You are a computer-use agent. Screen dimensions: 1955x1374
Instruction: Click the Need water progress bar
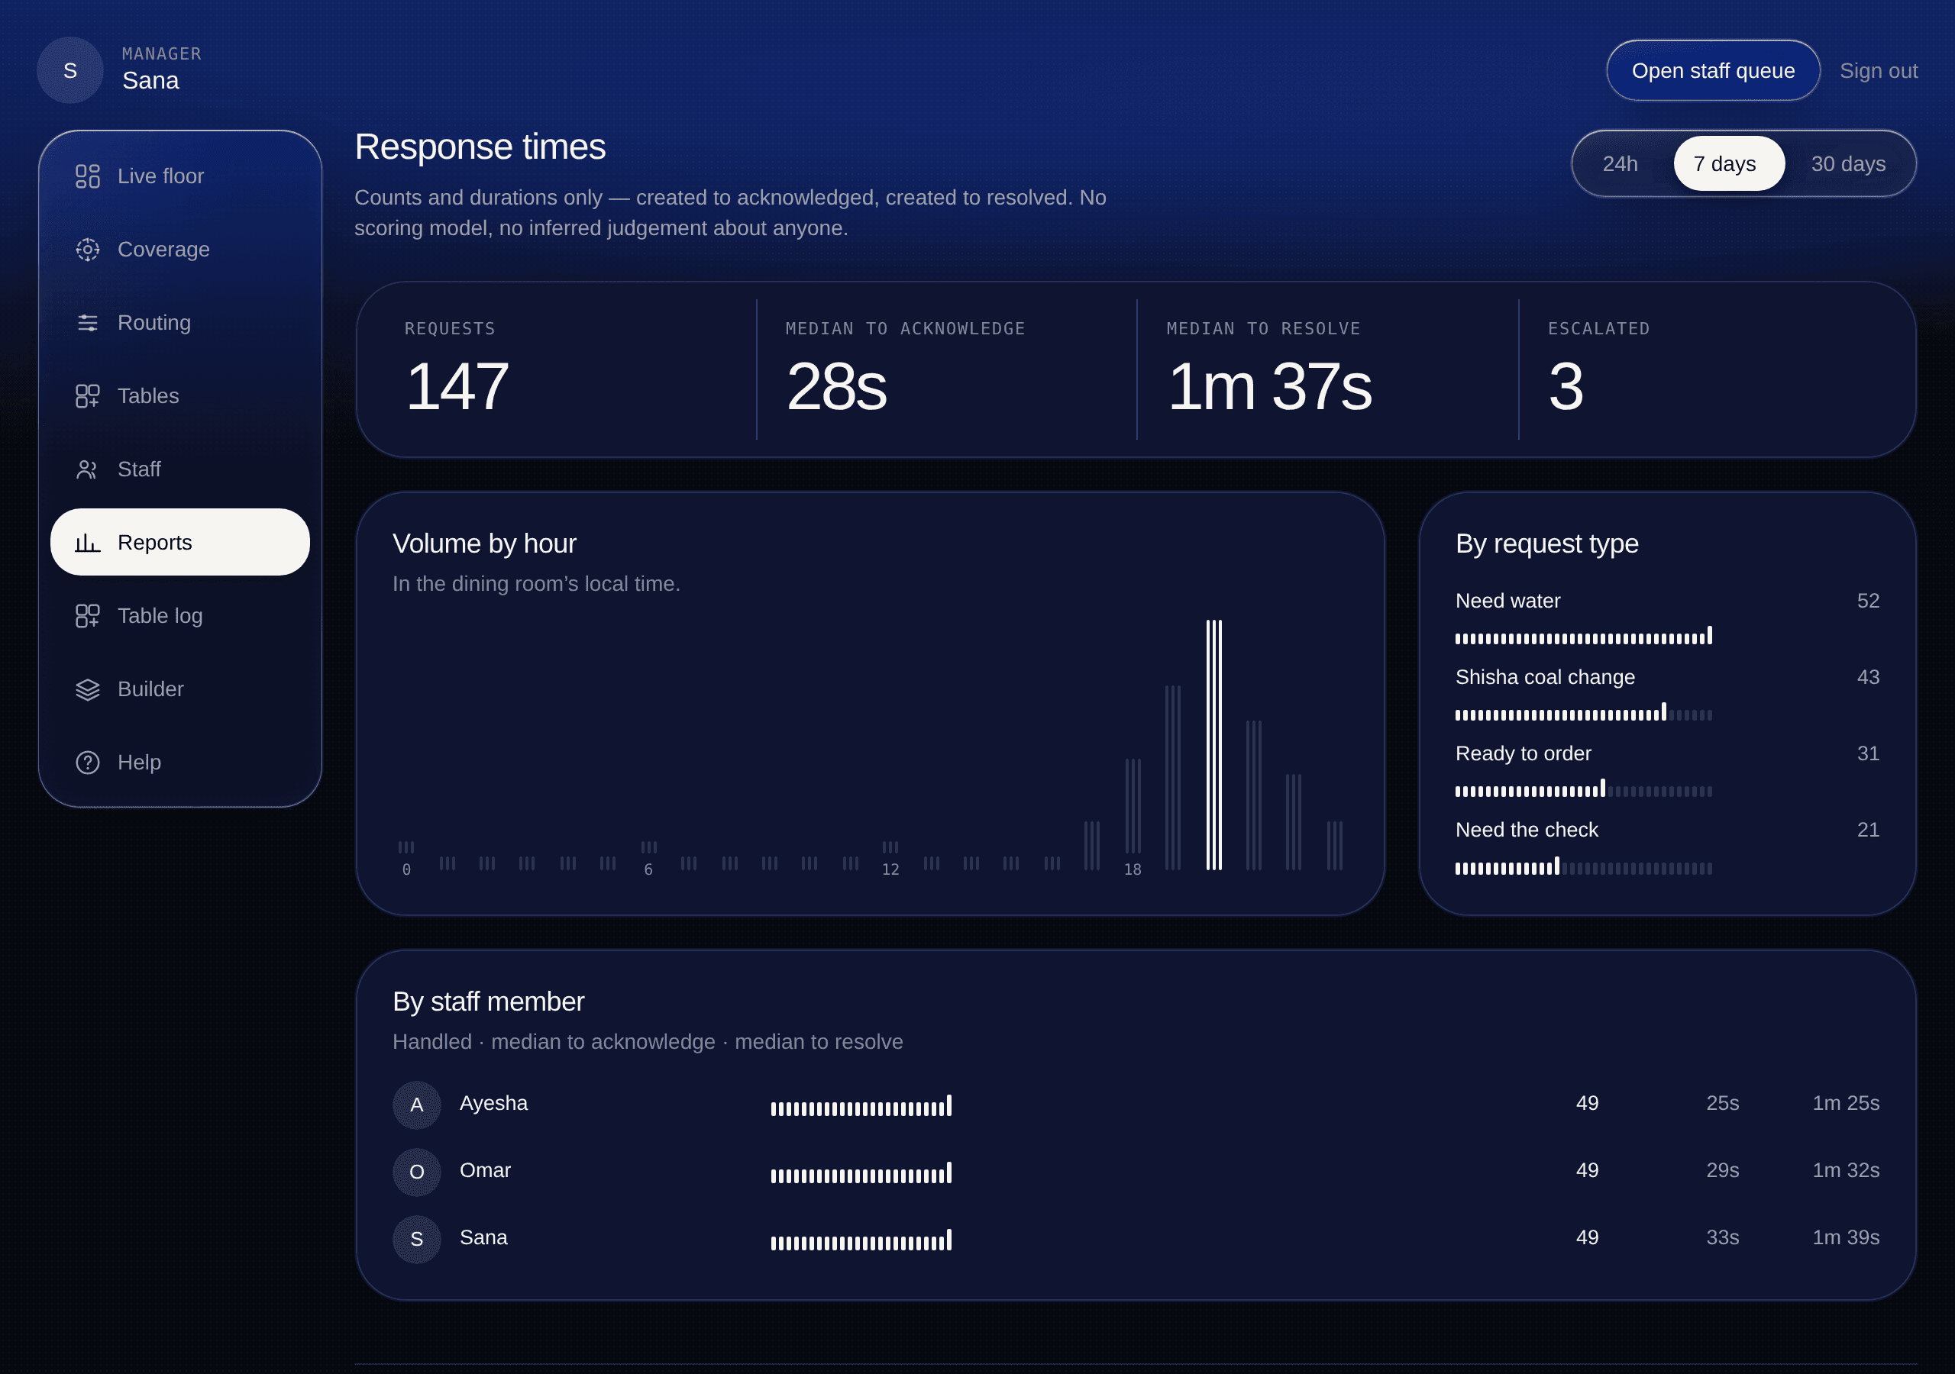(1583, 636)
